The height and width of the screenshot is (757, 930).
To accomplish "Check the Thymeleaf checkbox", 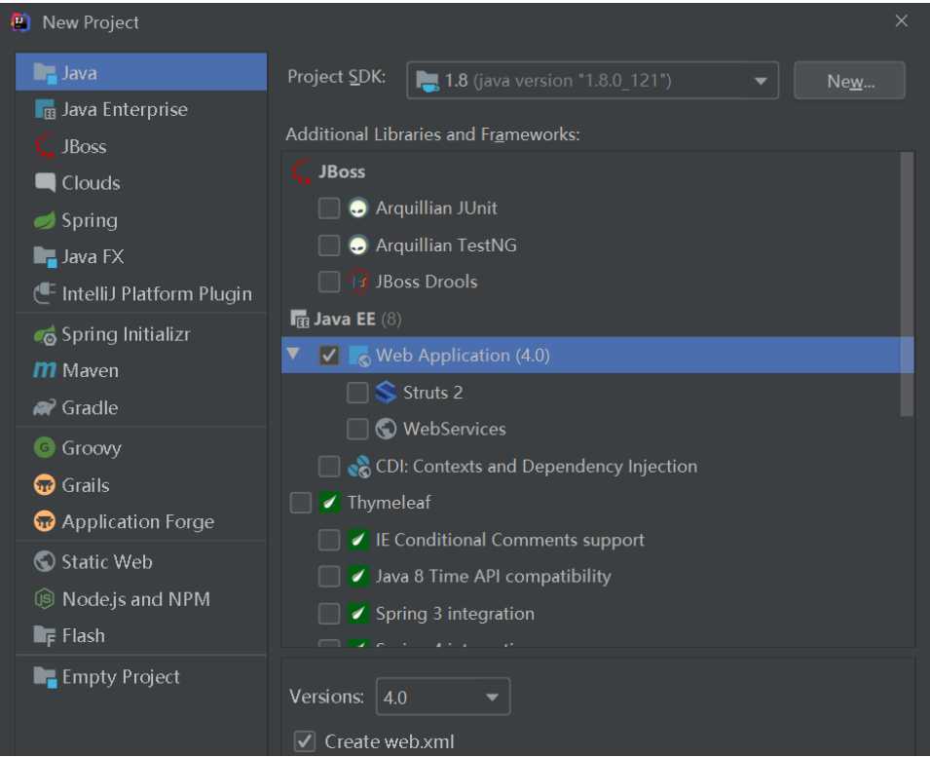I will click(x=301, y=503).
